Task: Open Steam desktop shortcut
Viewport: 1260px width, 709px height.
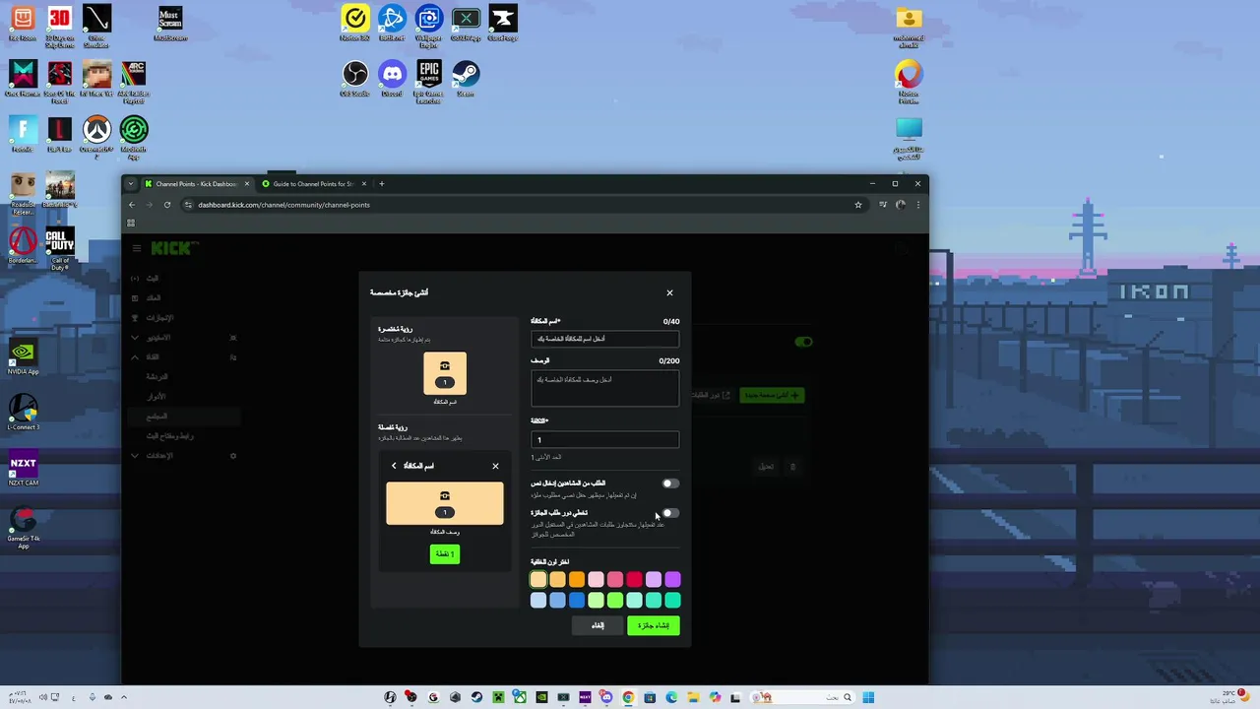Action: [x=466, y=79]
